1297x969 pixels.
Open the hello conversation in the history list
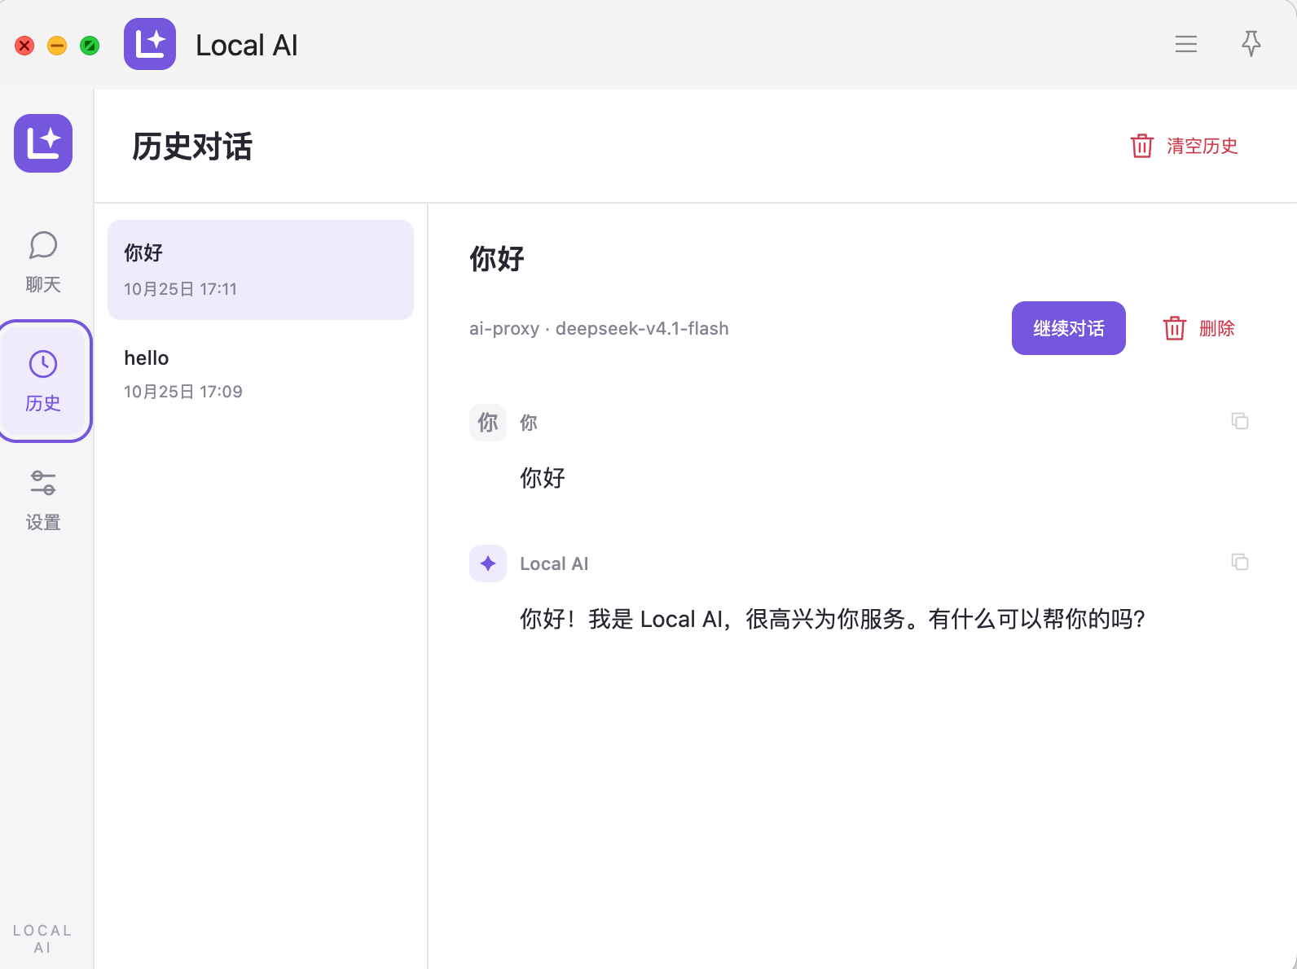(261, 374)
